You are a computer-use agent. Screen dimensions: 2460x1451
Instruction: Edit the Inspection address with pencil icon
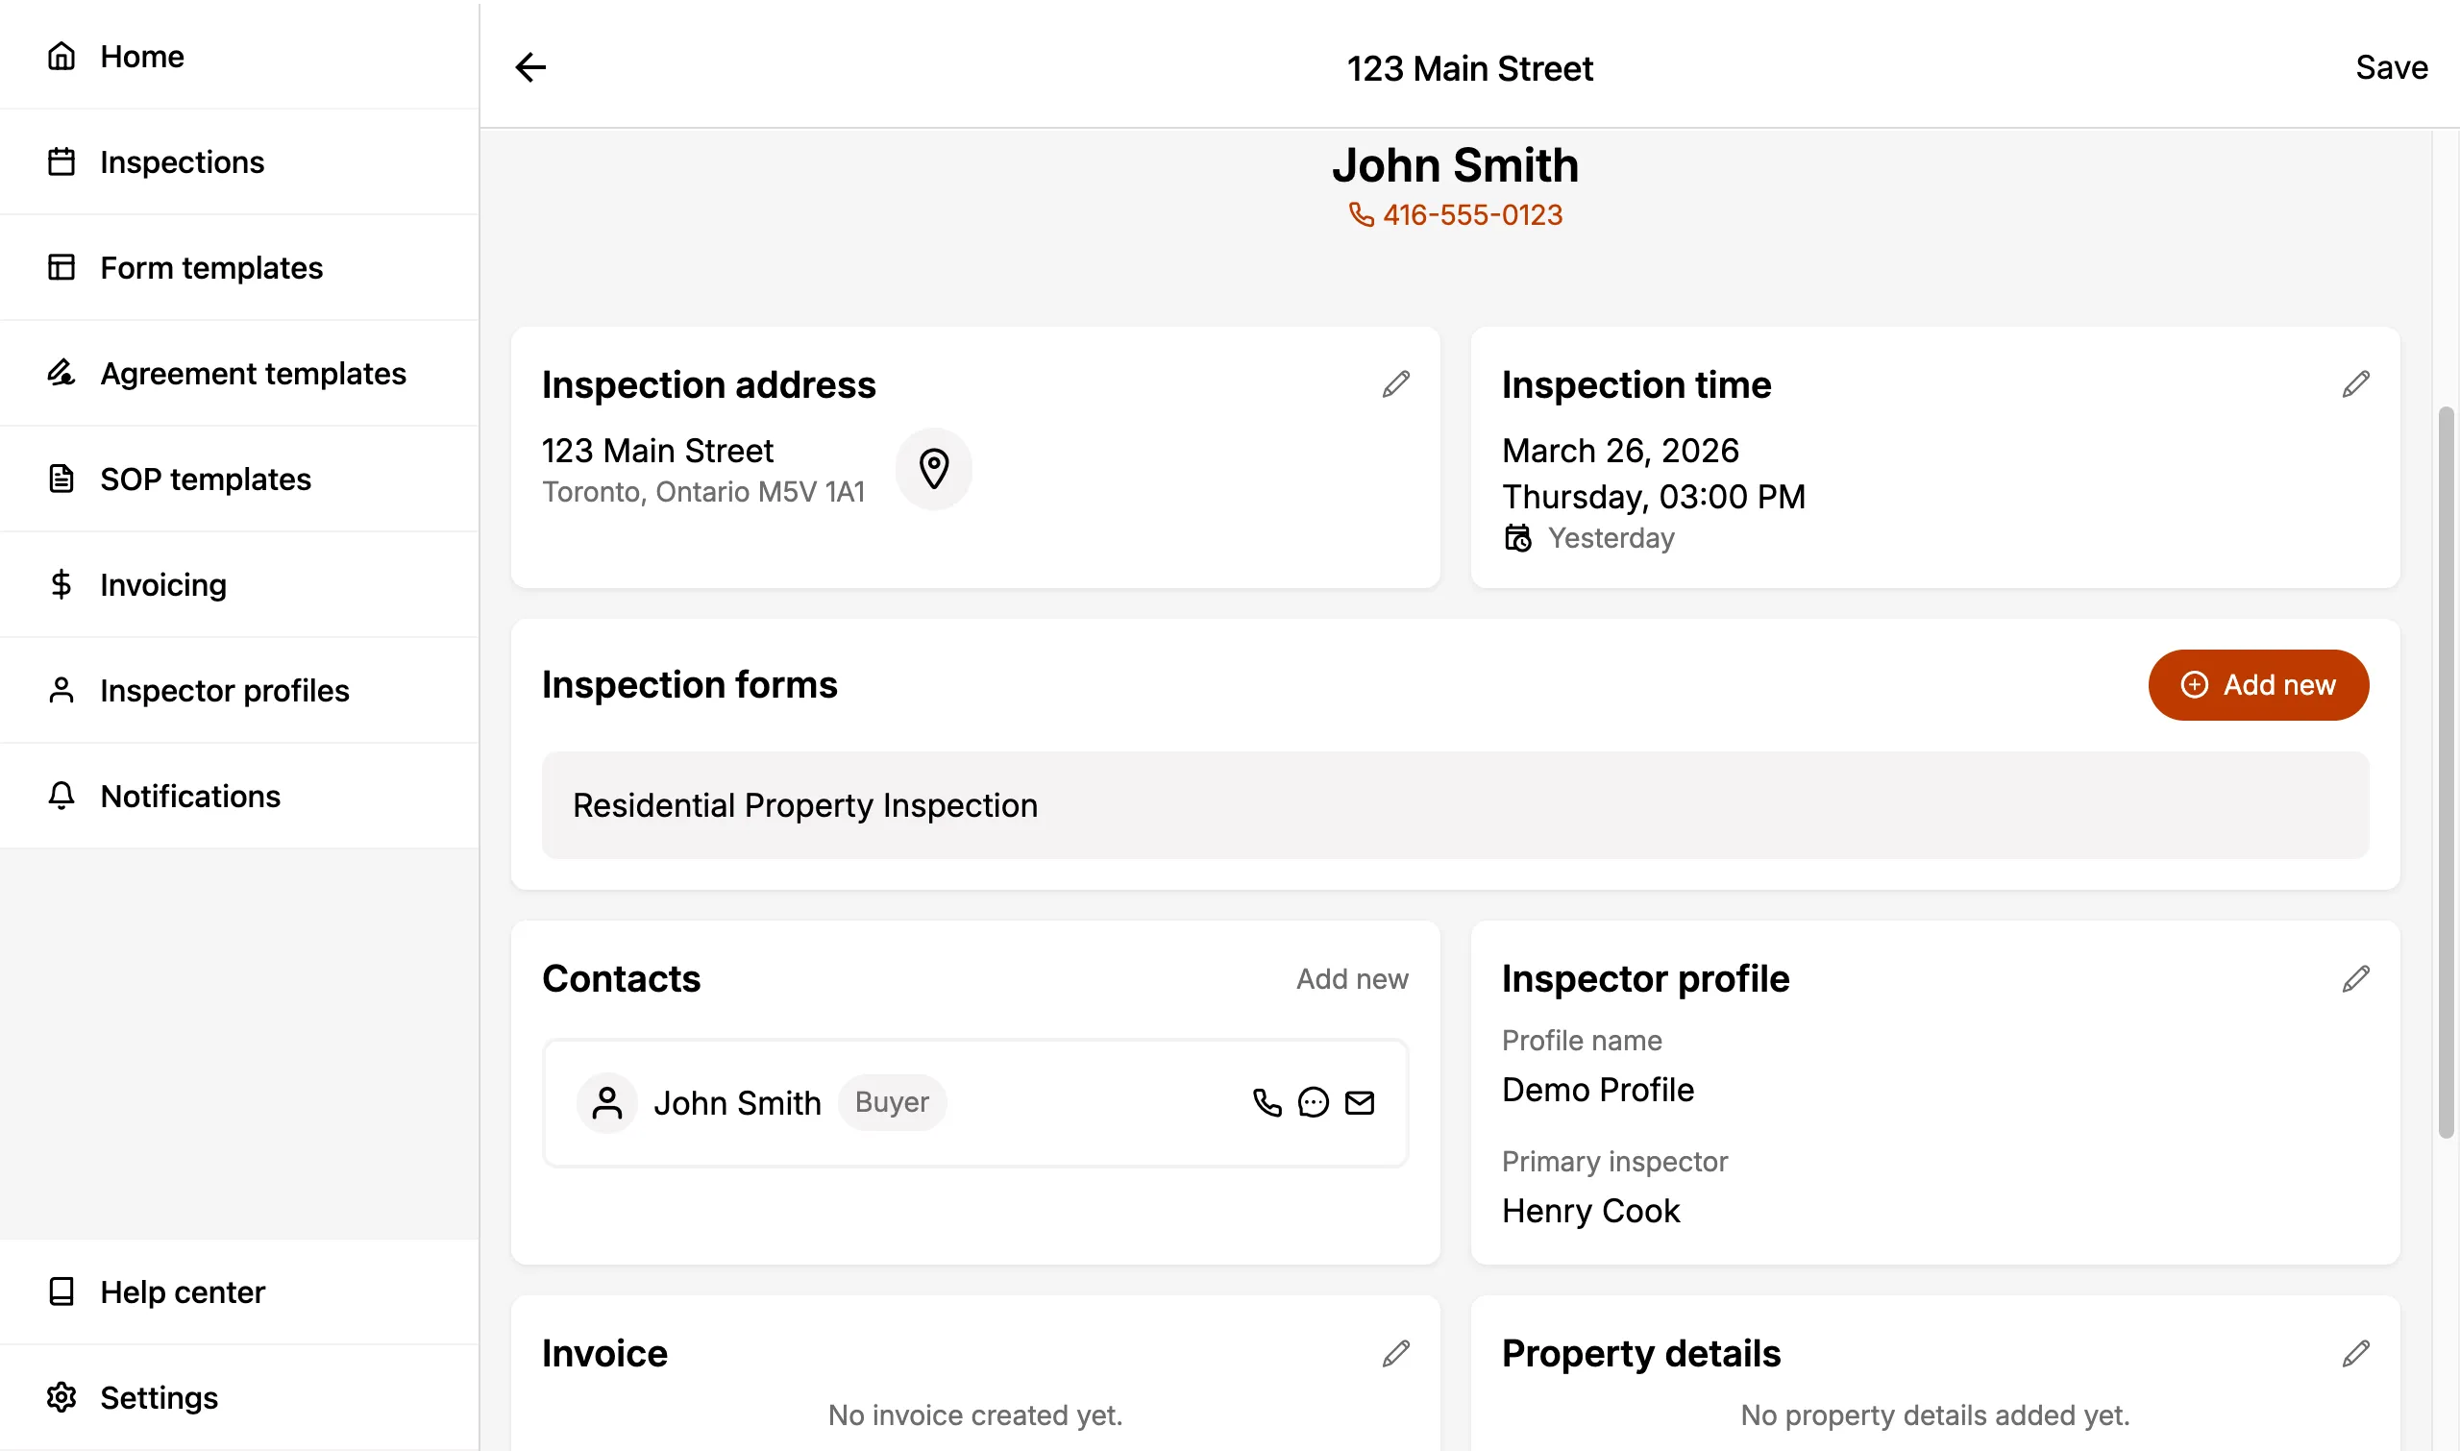(x=1395, y=384)
